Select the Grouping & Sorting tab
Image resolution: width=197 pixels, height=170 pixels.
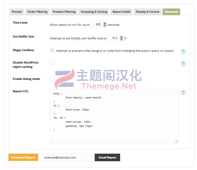click(x=94, y=12)
